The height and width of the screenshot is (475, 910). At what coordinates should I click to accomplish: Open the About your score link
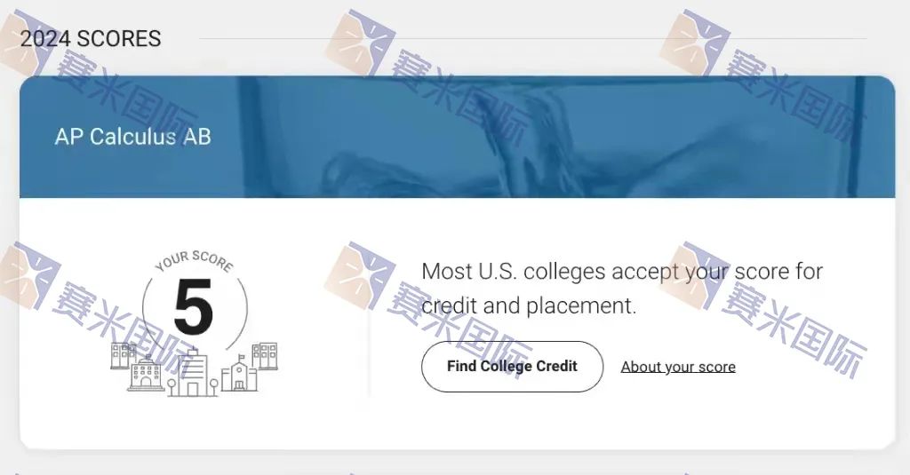pyautogui.click(x=678, y=367)
